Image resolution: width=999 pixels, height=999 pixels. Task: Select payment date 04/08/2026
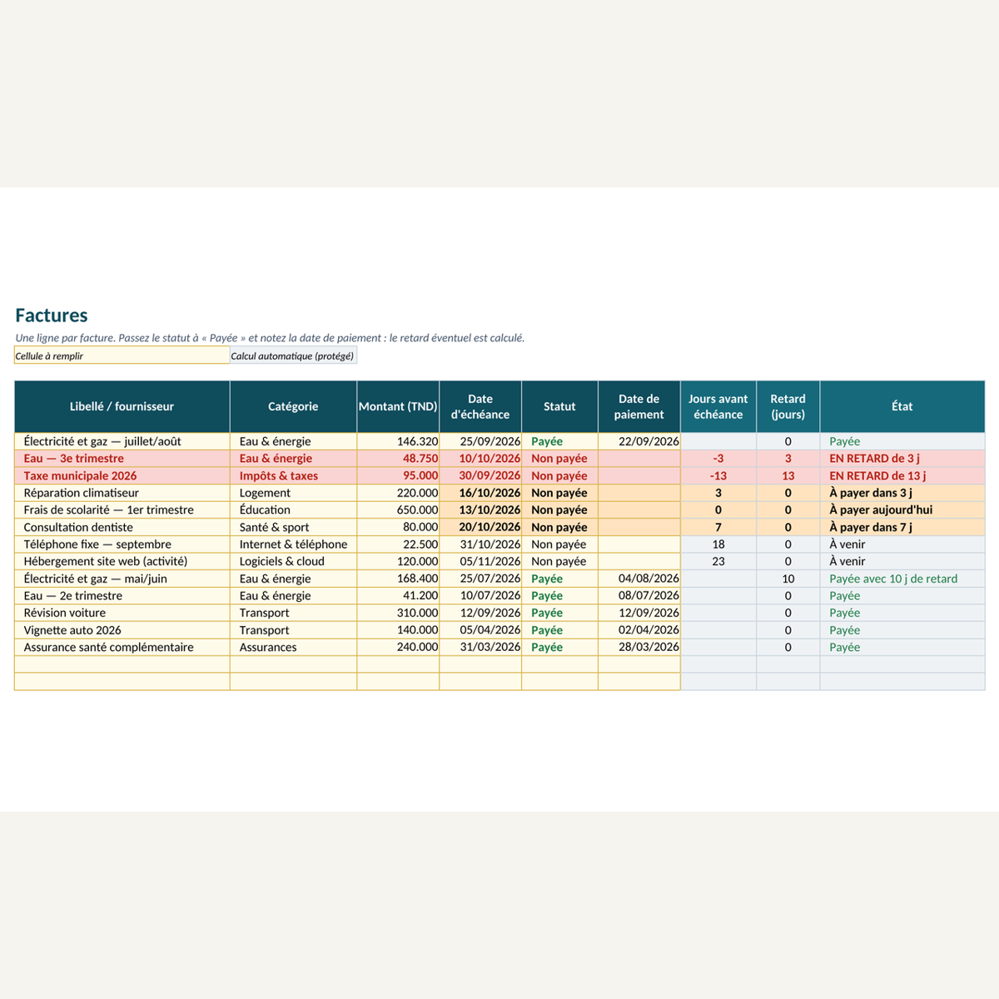coord(639,579)
